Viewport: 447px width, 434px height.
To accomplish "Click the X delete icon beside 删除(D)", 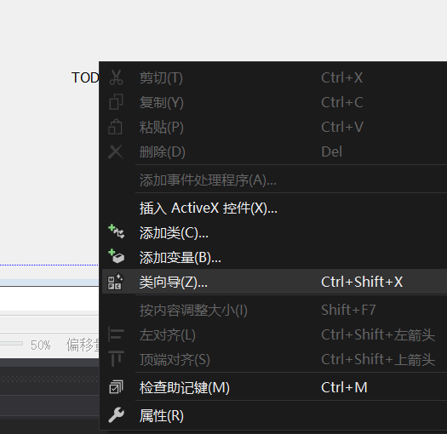I will point(116,151).
